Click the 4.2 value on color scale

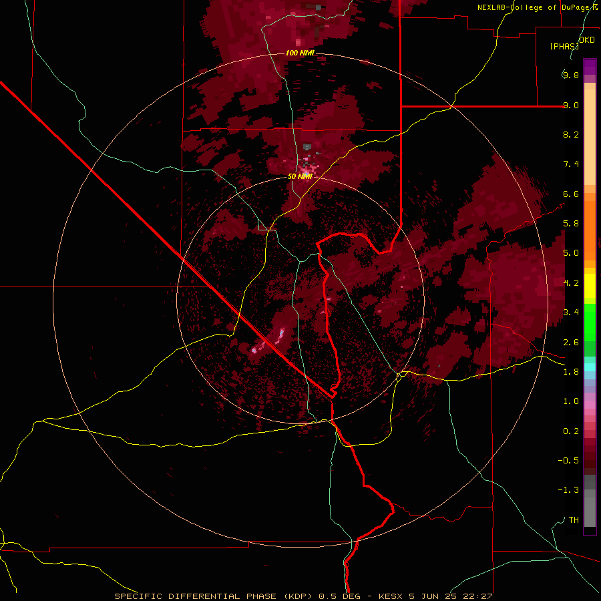[571, 283]
